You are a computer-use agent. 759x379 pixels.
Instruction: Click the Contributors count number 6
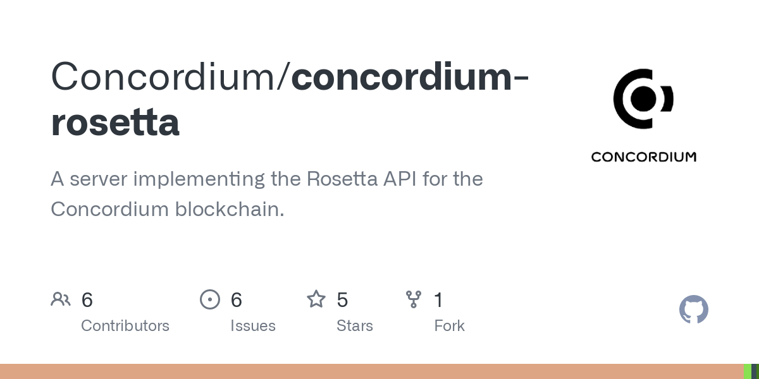tap(87, 299)
